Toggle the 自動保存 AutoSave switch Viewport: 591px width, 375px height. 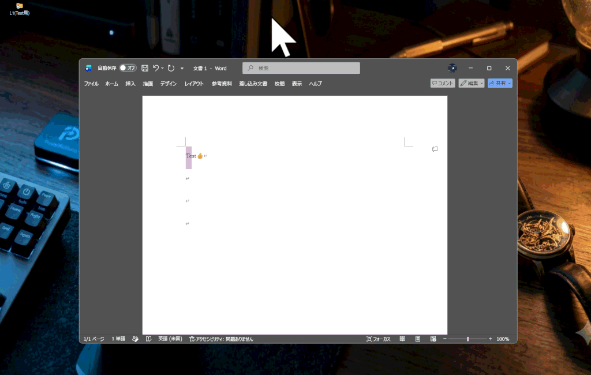pyautogui.click(x=128, y=68)
